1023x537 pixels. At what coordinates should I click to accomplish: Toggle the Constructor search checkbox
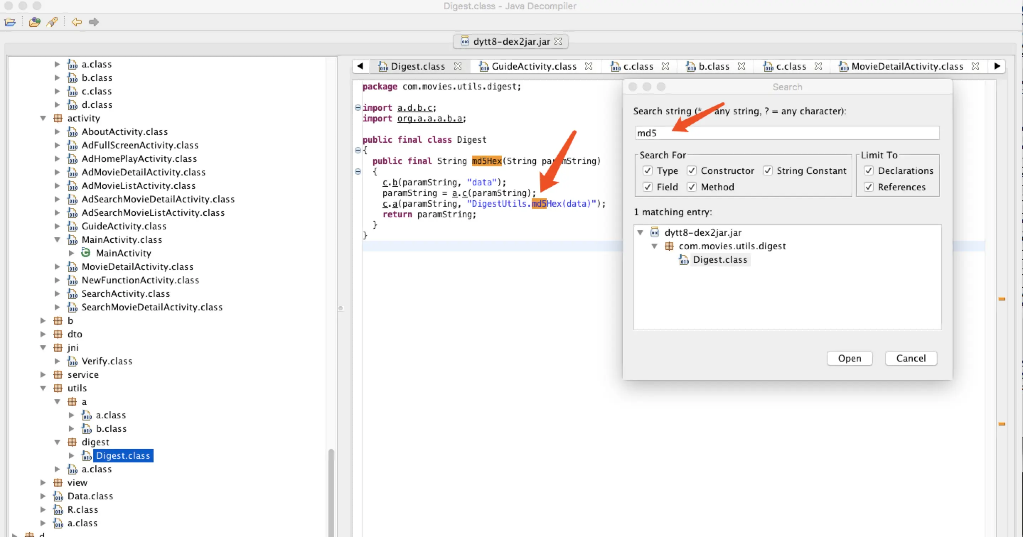(692, 171)
